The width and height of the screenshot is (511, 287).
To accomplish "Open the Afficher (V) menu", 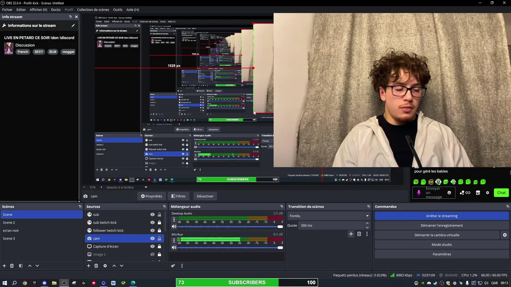I will point(38,10).
